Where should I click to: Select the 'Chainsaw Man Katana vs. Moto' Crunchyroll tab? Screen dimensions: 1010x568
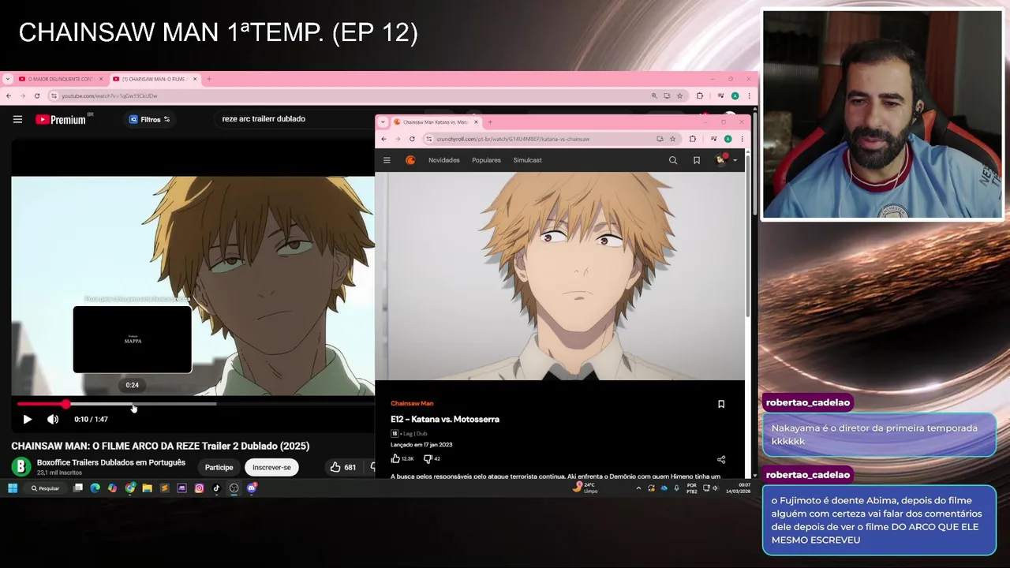(435, 122)
